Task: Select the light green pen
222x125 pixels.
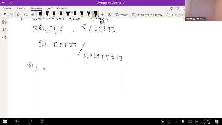Action: point(61,14)
